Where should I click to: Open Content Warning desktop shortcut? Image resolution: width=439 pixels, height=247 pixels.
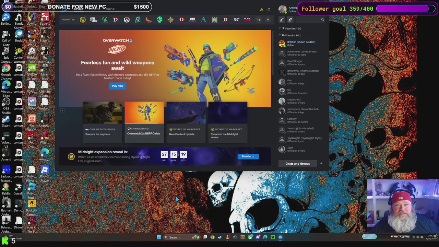click(19, 55)
